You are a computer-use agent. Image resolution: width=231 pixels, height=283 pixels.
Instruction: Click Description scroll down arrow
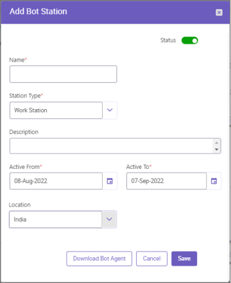click(x=216, y=150)
